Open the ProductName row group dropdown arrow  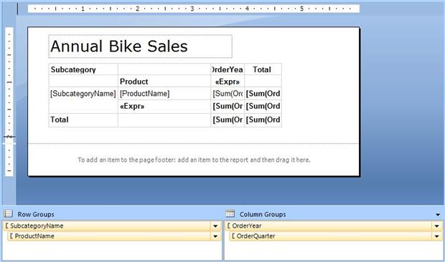tap(215, 236)
